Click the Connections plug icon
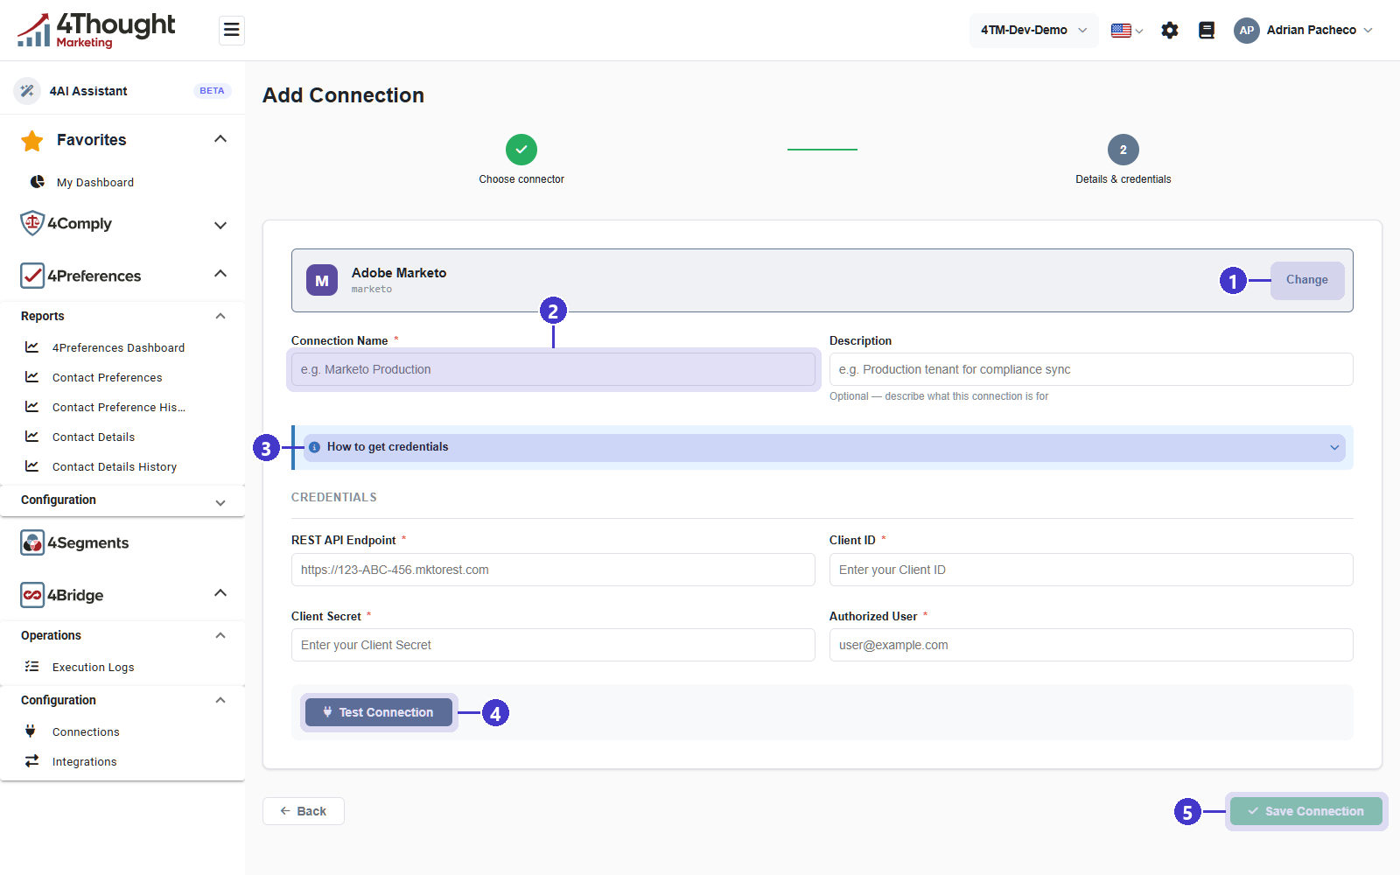Image resolution: width=1400 pixels, height=875 pixels. [x=31, y=731]
